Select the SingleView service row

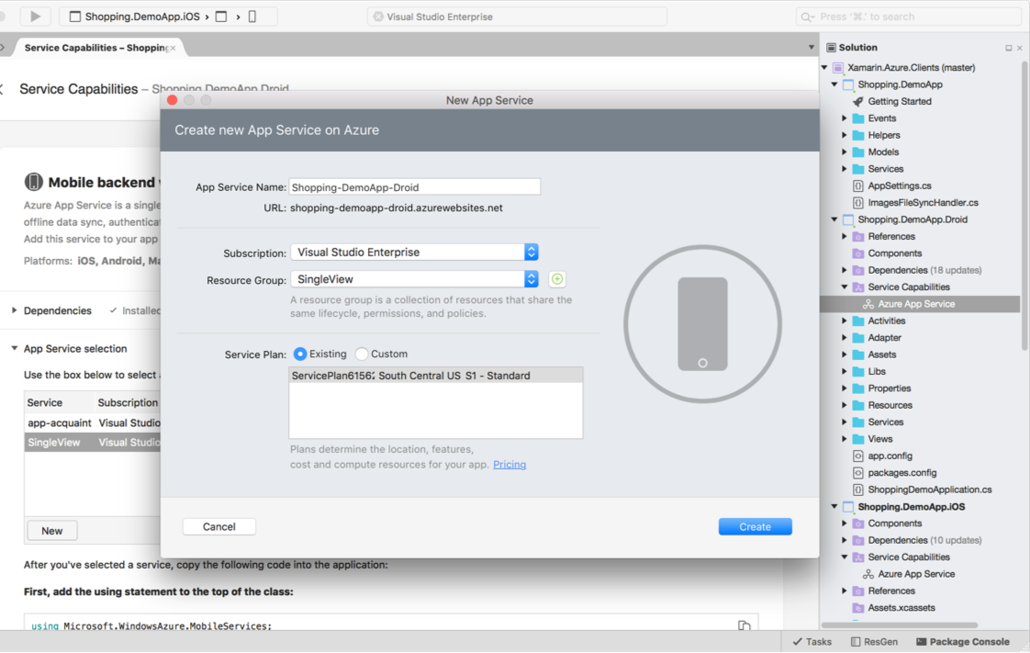[93, 443]
